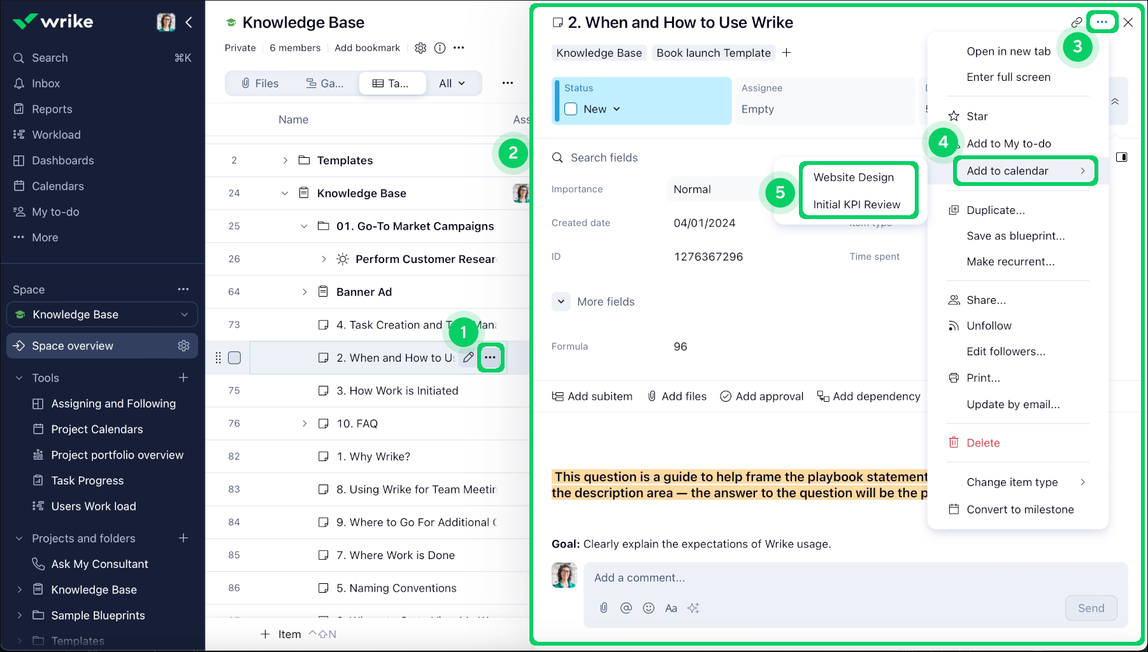Switch to the Gantt tab

tap(325, 83)
